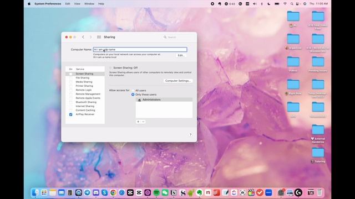Enable the Media Sharing checkbox
Viewport: 355px width, 199px height.
point(70,82)
